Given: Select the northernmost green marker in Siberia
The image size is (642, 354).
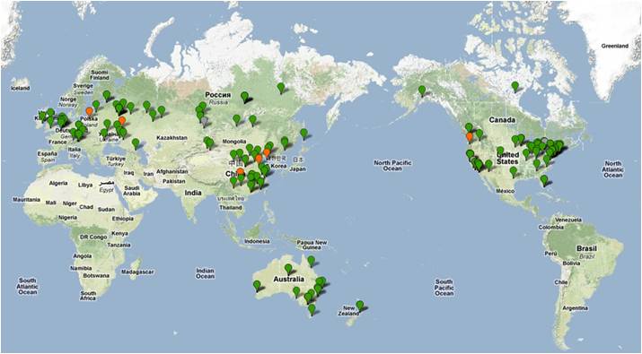Looking at the screenshot, I should pos(281,88).
